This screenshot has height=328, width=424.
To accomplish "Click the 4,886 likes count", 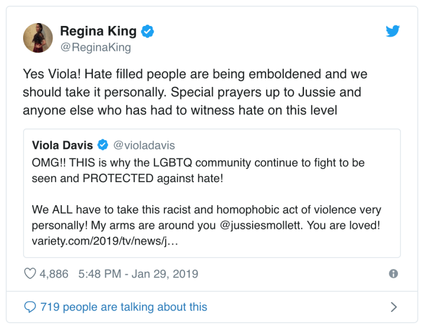I will pos(54,274).
